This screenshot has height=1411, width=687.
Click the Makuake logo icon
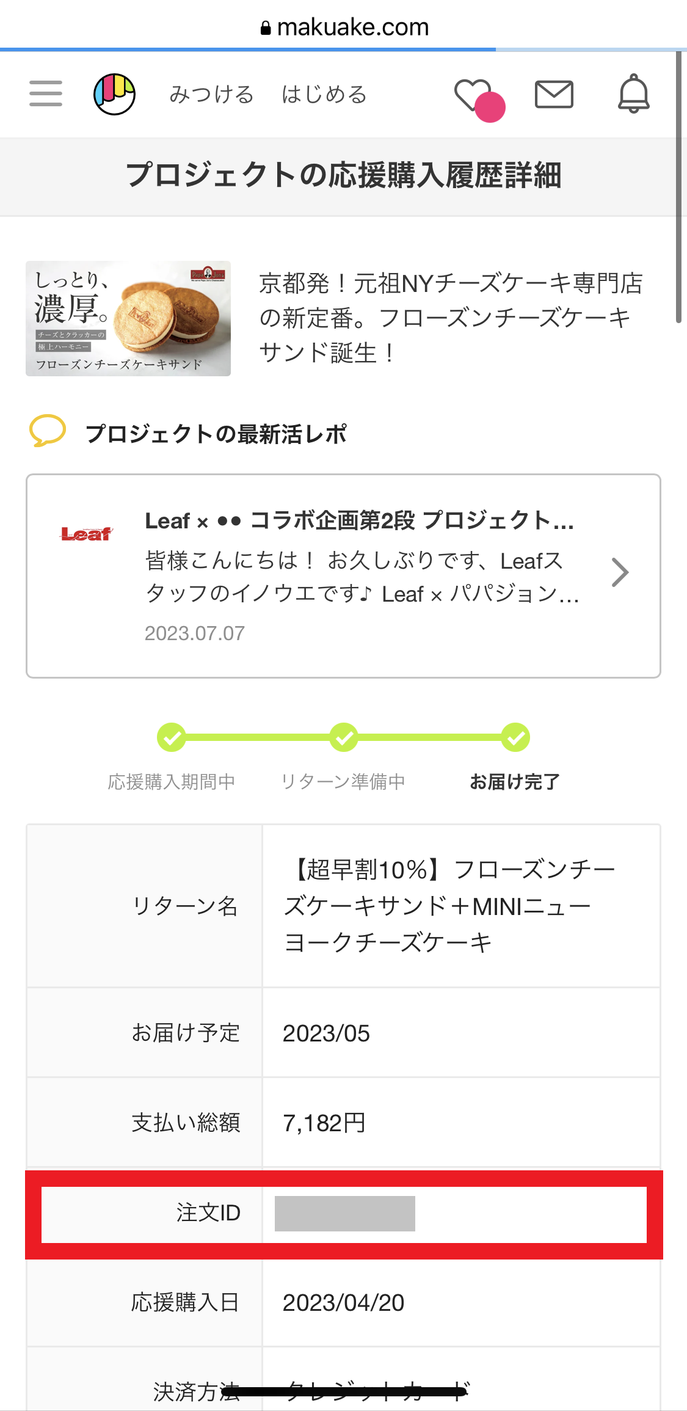[x=114, y=94]
